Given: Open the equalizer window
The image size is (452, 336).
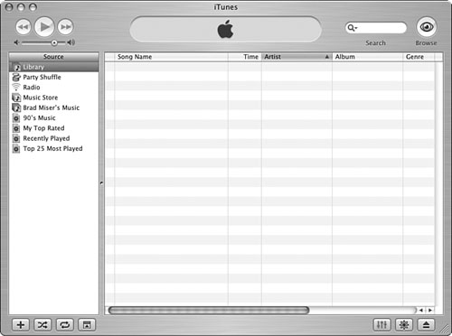Looking at the screenshot, I should (x=381, y=324).
